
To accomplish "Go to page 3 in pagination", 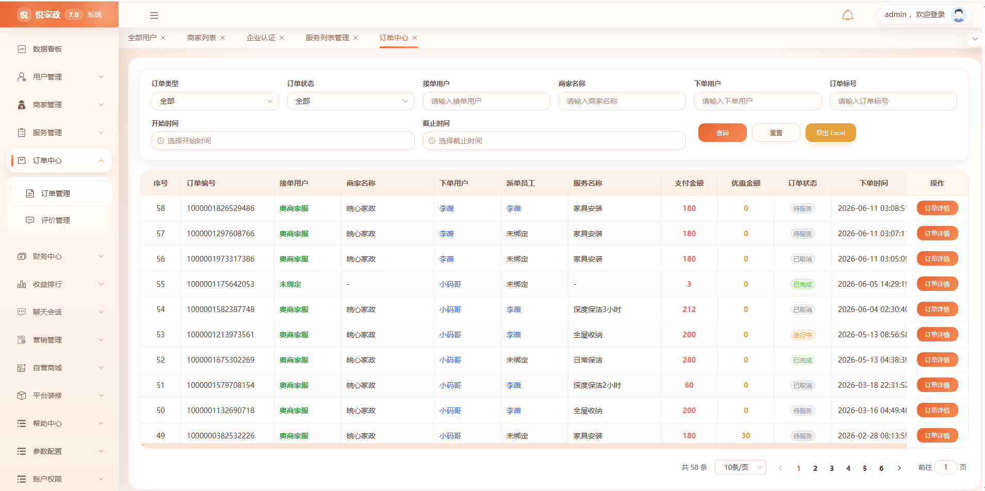I will pos(831,468).
